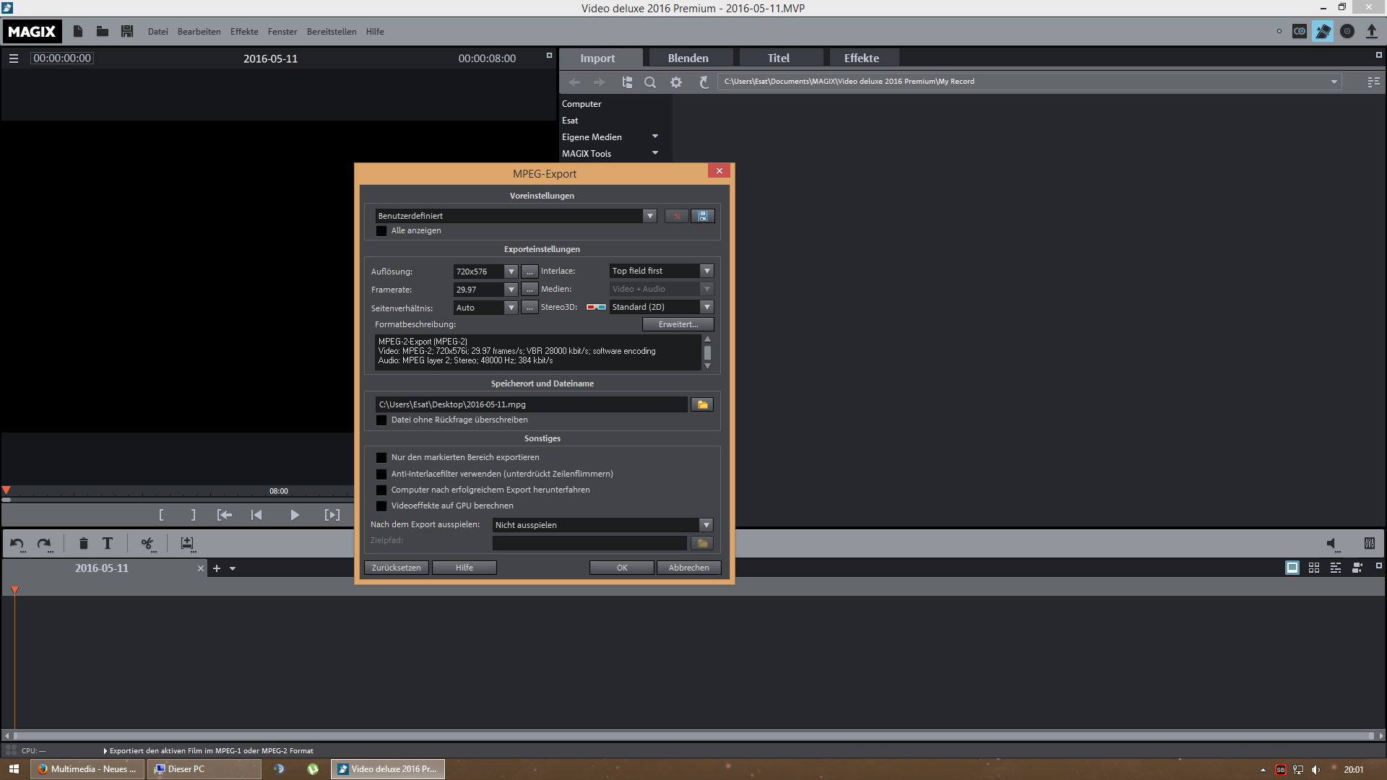Open folder browse icon for save location

point(702,404)
